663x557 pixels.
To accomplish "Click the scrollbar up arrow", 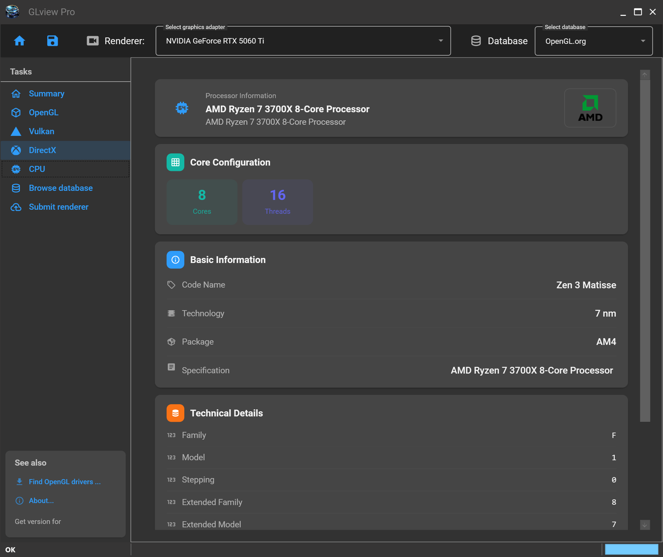I will pyautogui.click(x=645, y=75).
